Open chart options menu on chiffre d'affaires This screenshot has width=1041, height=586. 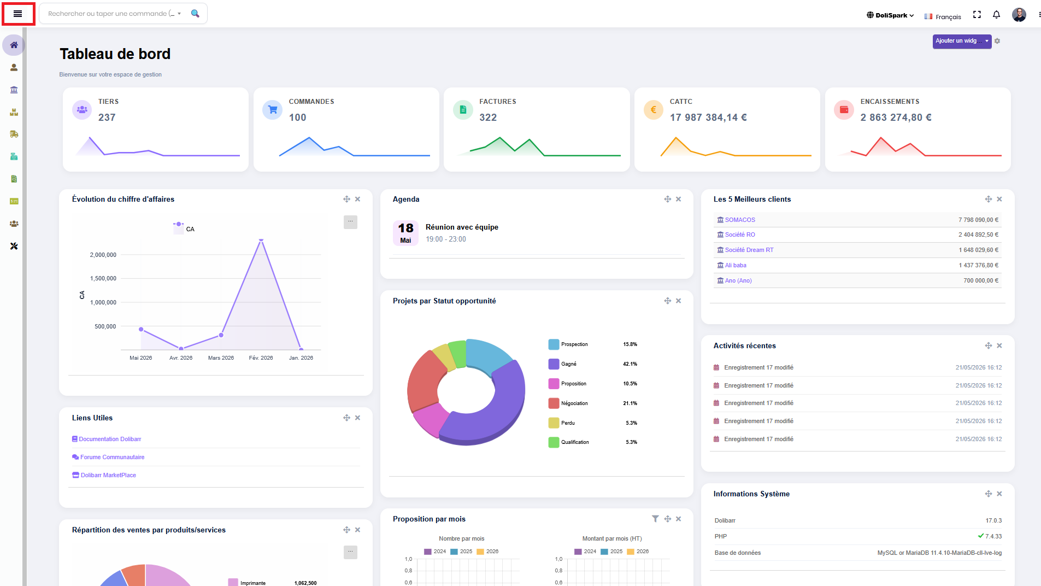[x=350, y=222]
